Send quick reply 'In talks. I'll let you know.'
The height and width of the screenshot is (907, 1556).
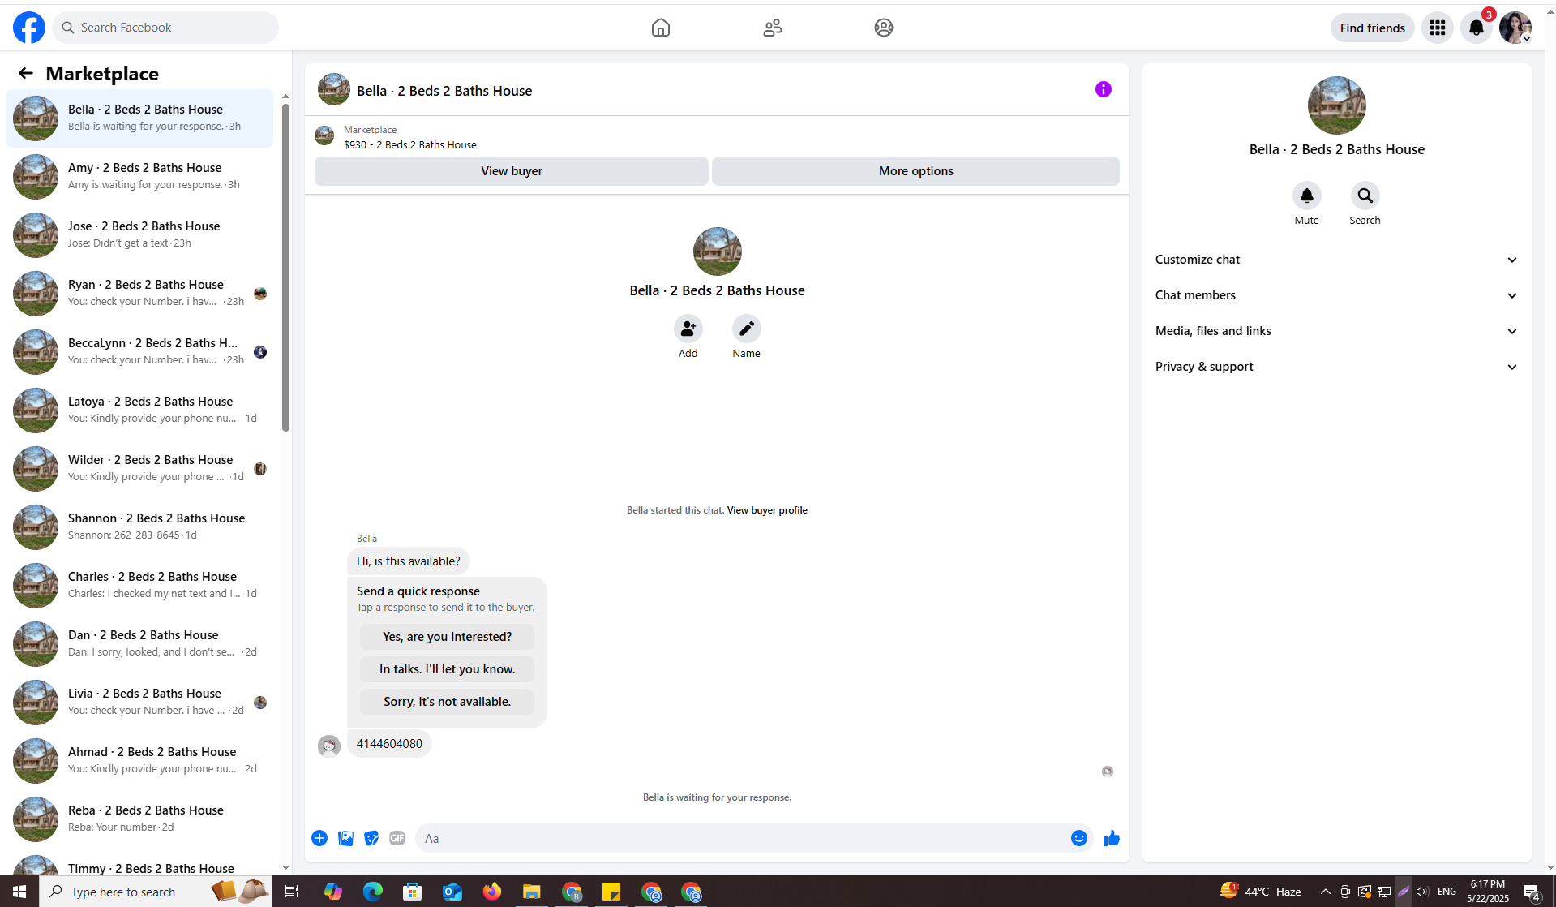point(448,669)
